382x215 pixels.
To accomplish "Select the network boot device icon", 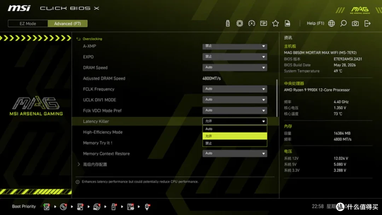I will [147, 207].
